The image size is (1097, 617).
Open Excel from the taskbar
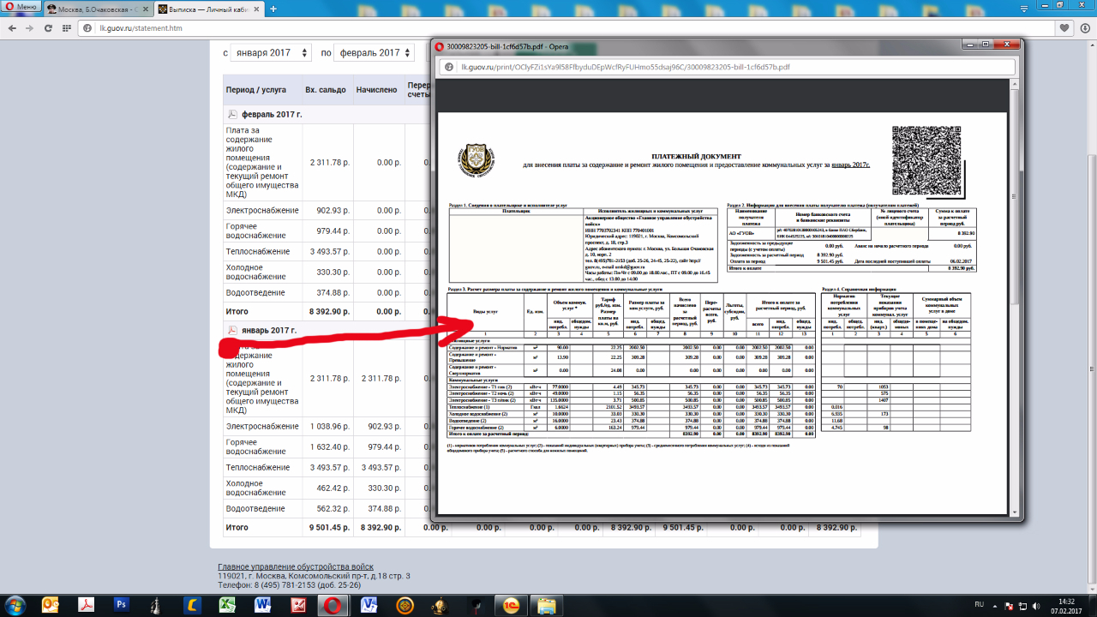[227, 605]
